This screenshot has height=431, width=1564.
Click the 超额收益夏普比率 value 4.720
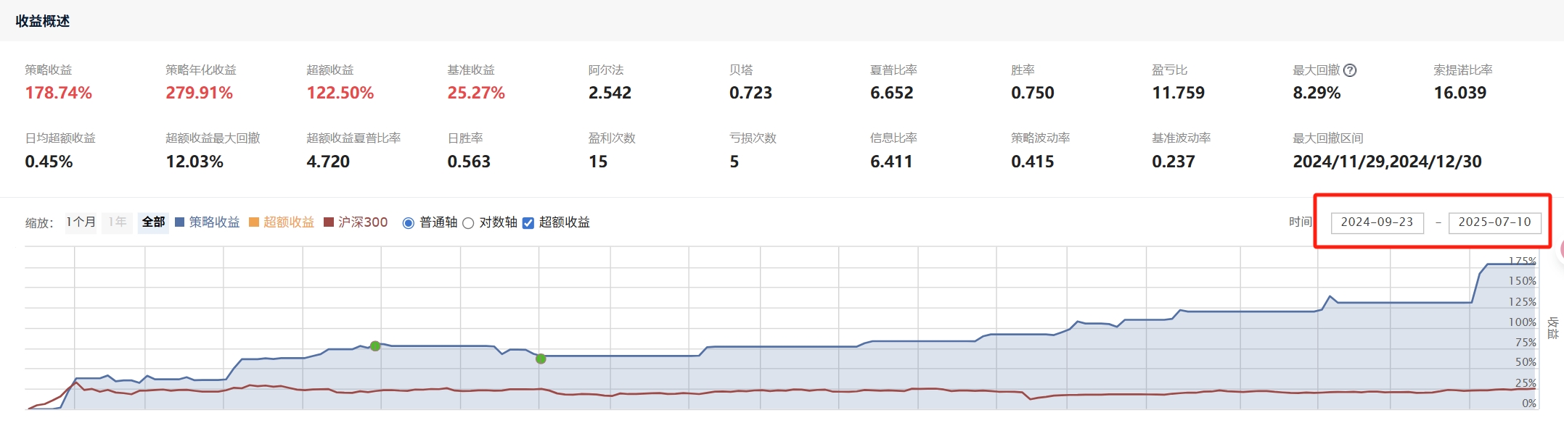(328, 162)
